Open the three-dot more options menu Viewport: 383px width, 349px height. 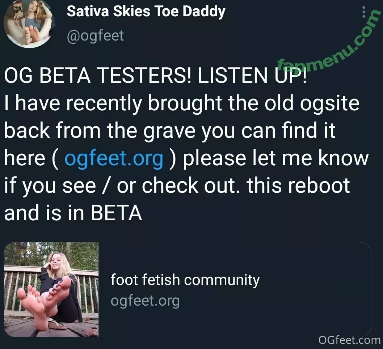pyautogui.click(x=364, y=12)
